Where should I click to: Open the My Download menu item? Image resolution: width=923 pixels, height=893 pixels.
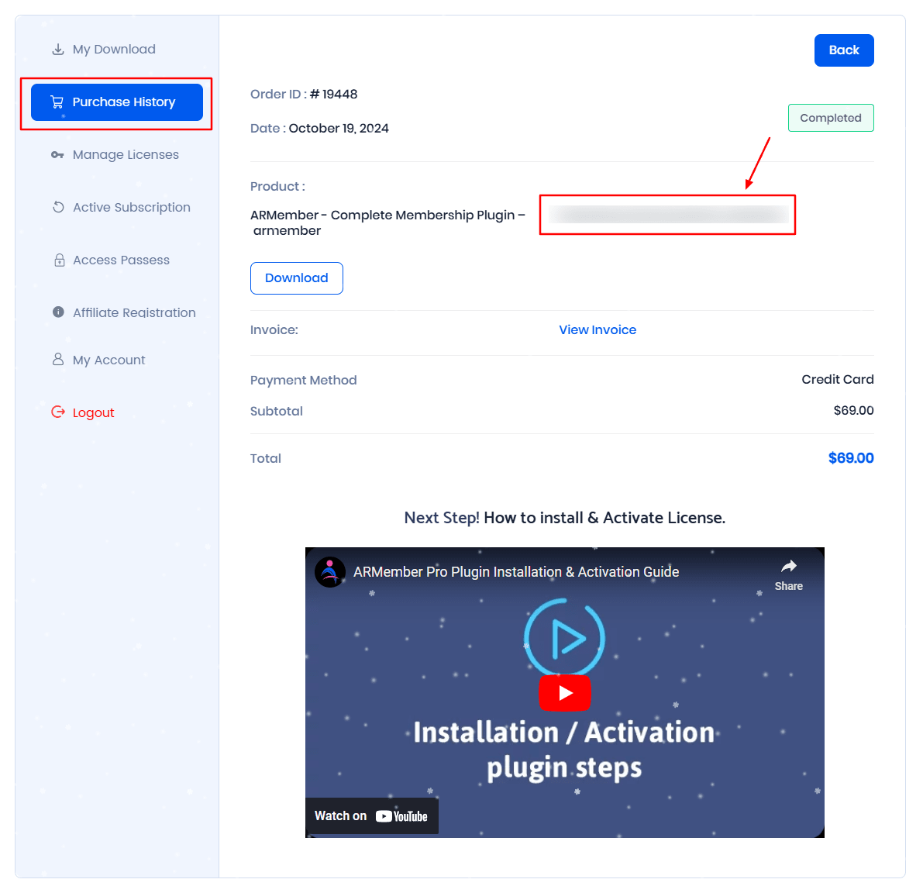pos(114,50)
